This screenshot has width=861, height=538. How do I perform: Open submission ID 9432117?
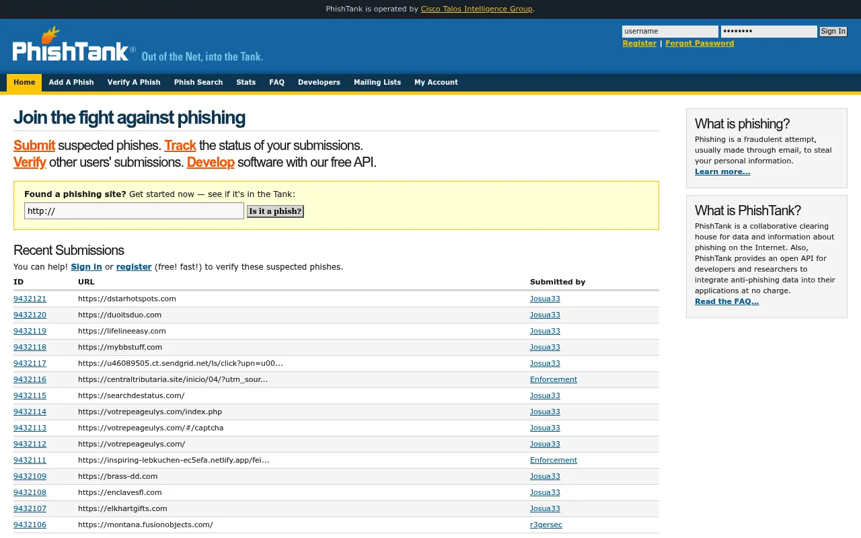click(30, 363)
